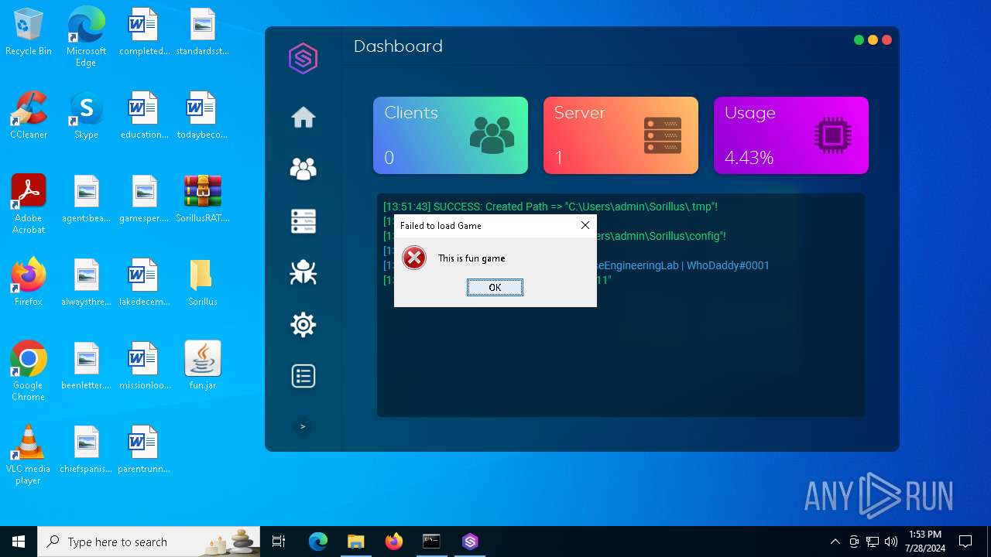Select the Recycle Bin desktop icon

29,32
